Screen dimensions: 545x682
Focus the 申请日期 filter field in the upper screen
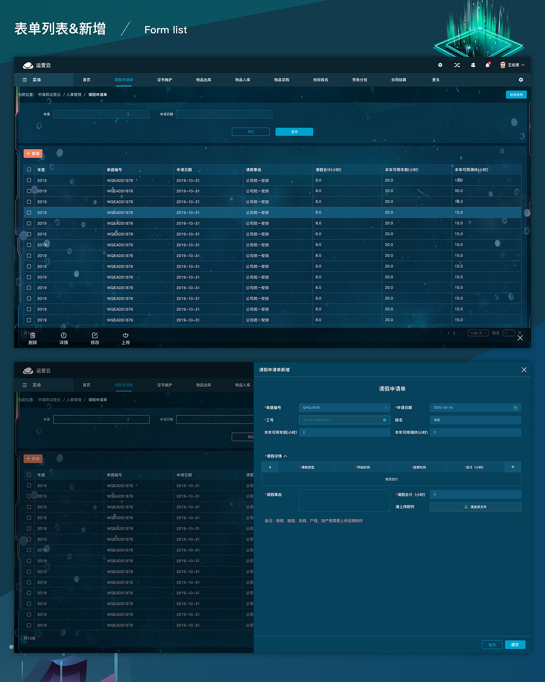(224, 114)
